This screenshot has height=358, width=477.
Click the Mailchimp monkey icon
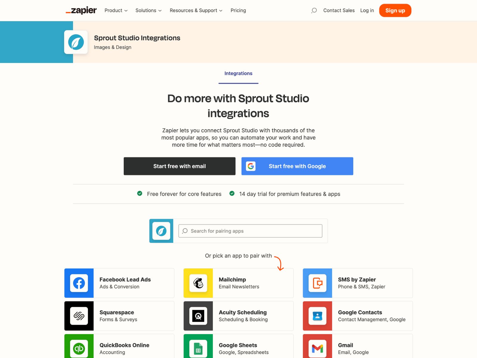pos(198,283)
